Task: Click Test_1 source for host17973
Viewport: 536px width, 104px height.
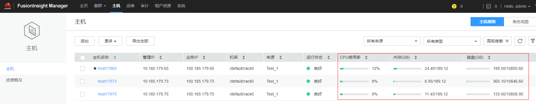Action: [272, 81]
